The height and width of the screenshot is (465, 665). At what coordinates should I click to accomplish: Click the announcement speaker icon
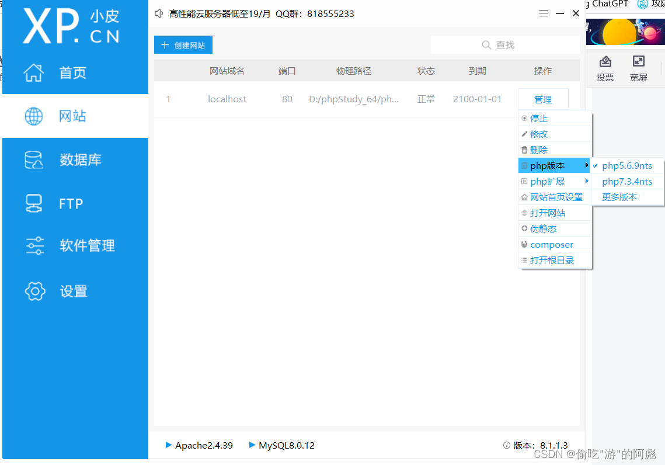(x=158, y=13)
